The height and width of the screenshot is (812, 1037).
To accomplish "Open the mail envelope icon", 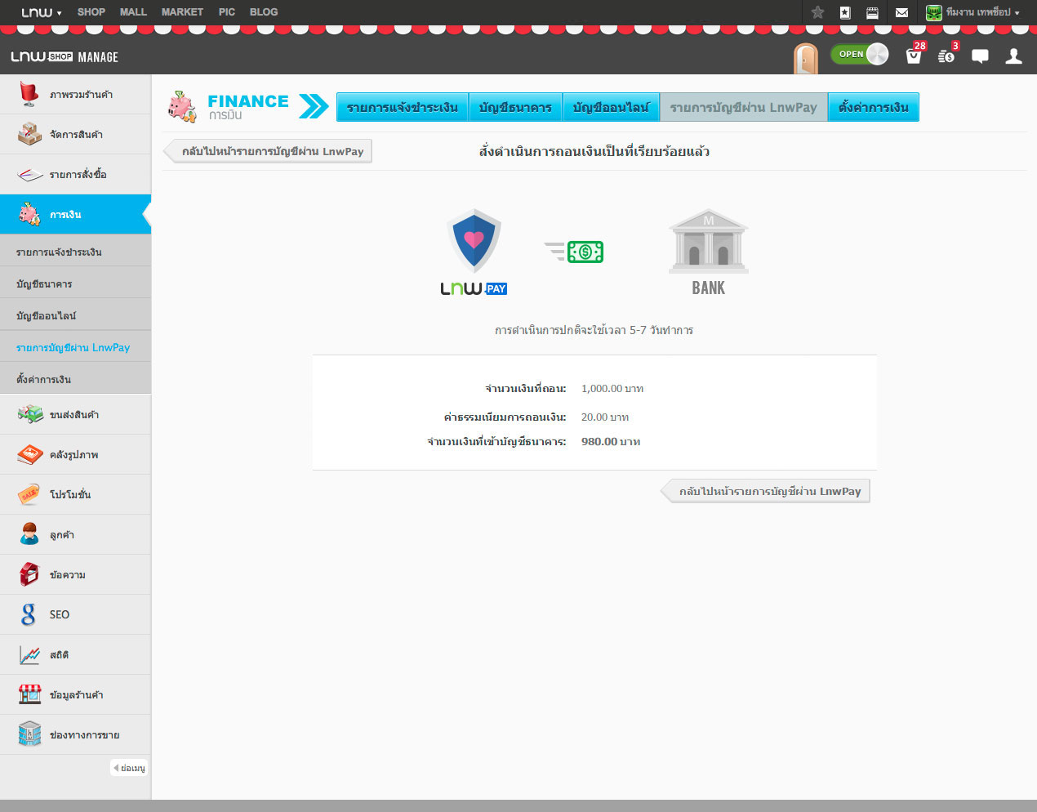I will (901, 12).
